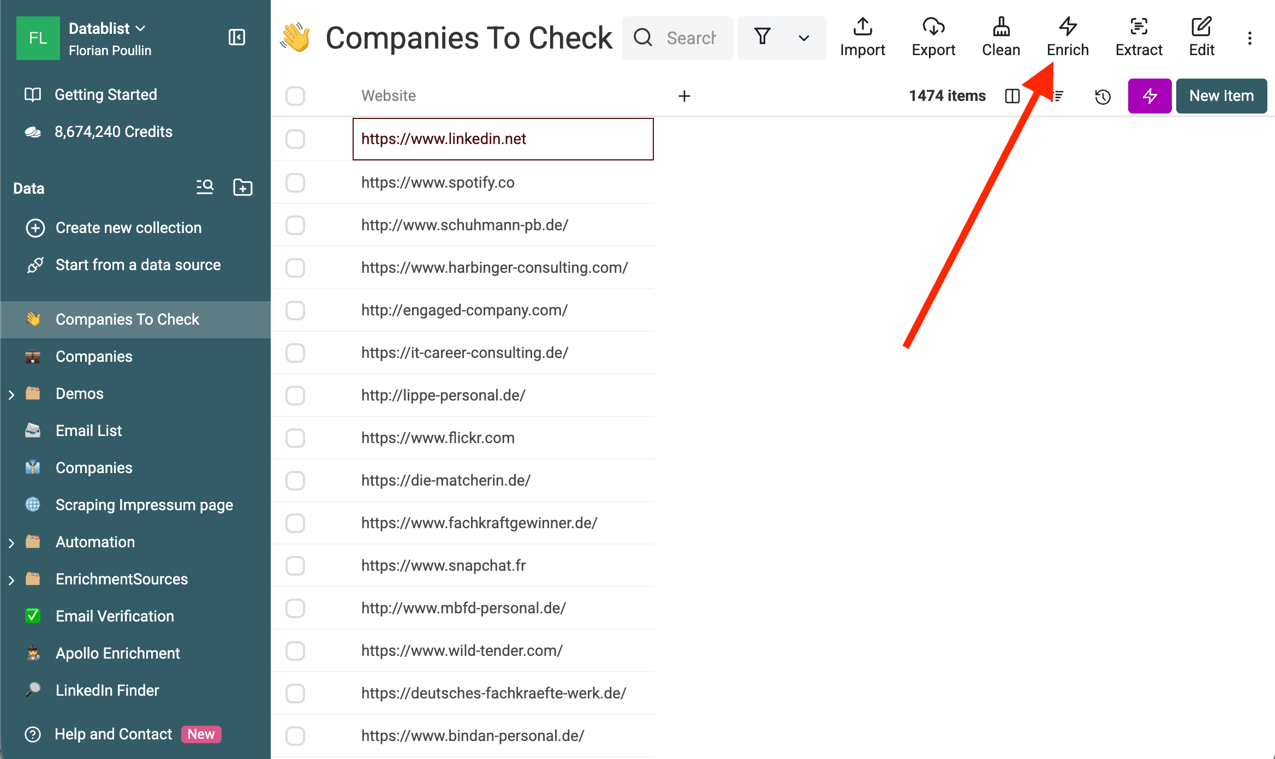Click the New Item button

[1222, 95]
